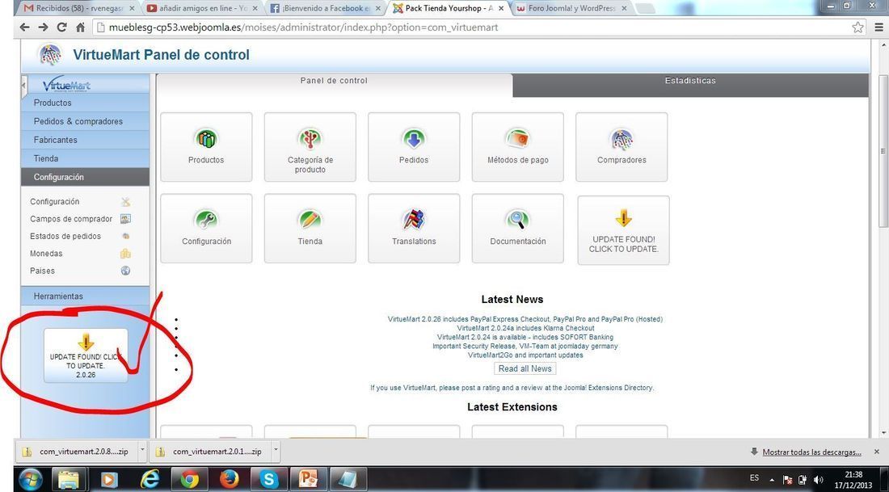Open Campos de comprador sidebar link
Image resolution: width=889 pixels, height=492 pixels.
point(71,219)
